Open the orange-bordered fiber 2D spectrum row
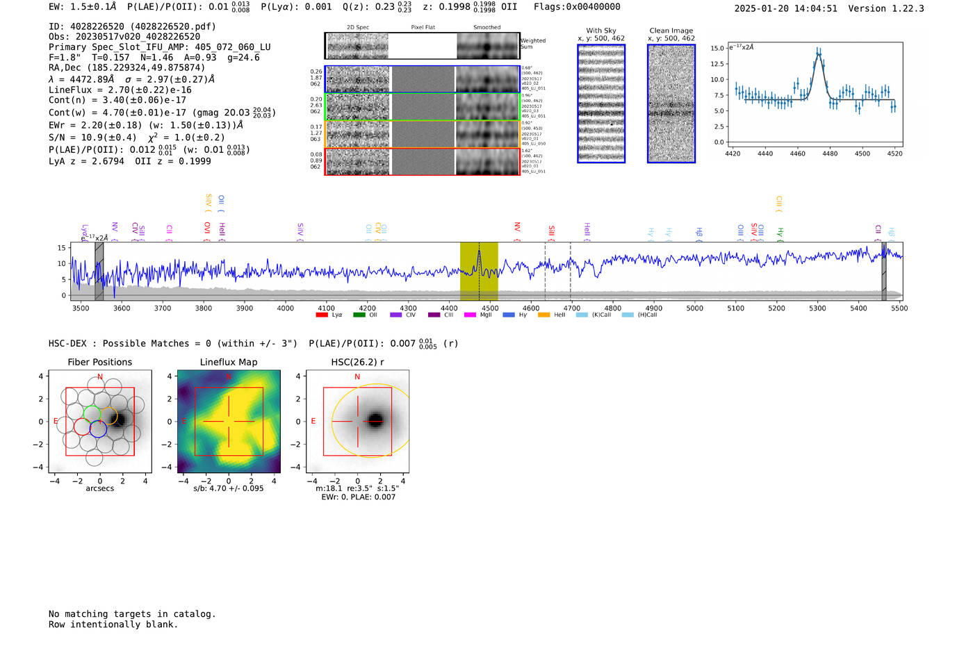This screenshot has height=662, width=973. (x=423, y=134)
